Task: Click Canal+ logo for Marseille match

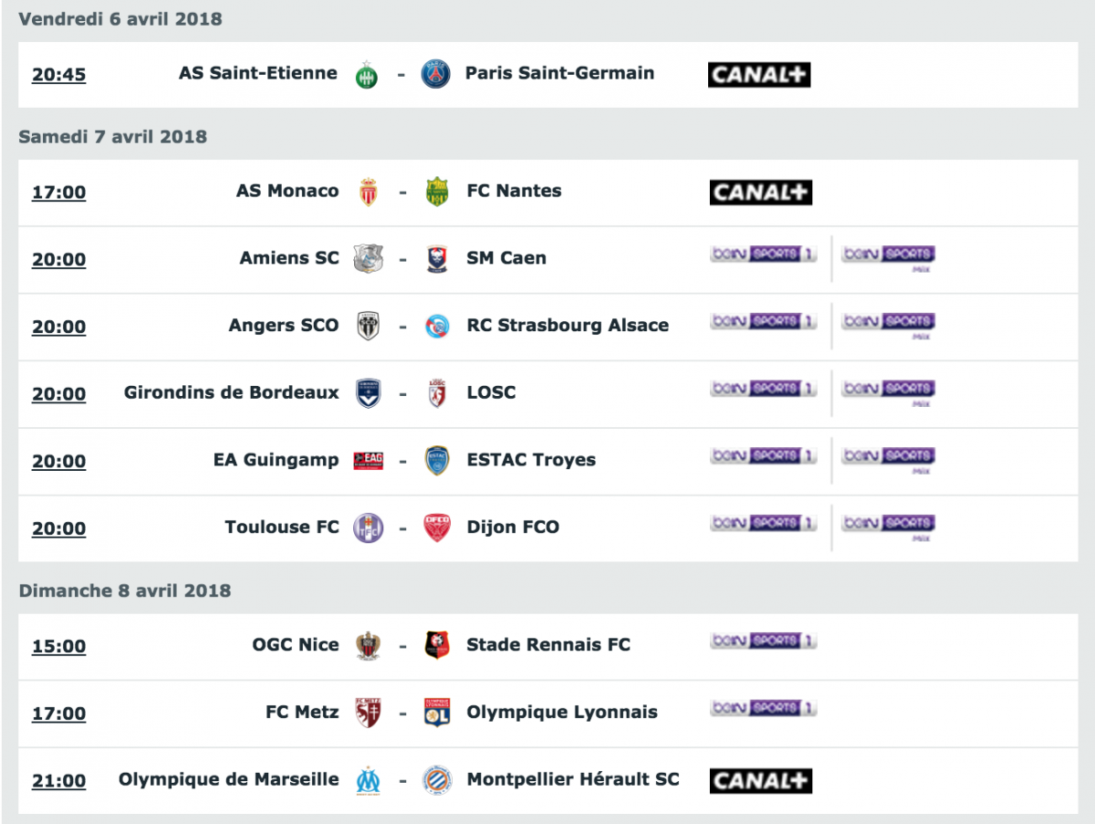Action: [761, 781]
